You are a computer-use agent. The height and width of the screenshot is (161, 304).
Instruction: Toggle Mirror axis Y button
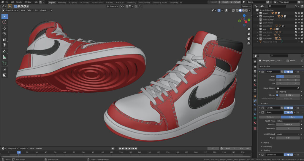288,77
